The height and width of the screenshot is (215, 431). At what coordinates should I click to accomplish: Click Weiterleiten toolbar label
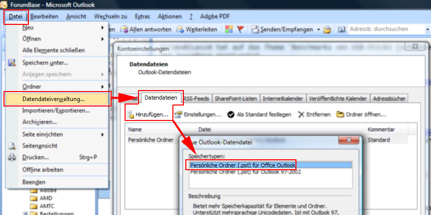[x=201, y=29]
